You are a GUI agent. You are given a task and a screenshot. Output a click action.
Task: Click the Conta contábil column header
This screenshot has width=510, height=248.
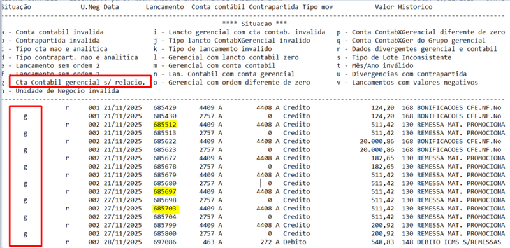click(x=218, y=7)
